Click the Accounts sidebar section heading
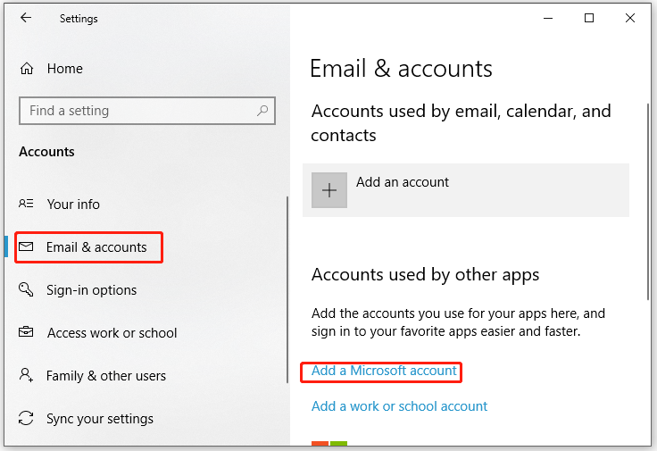 (x=46, y=152)
